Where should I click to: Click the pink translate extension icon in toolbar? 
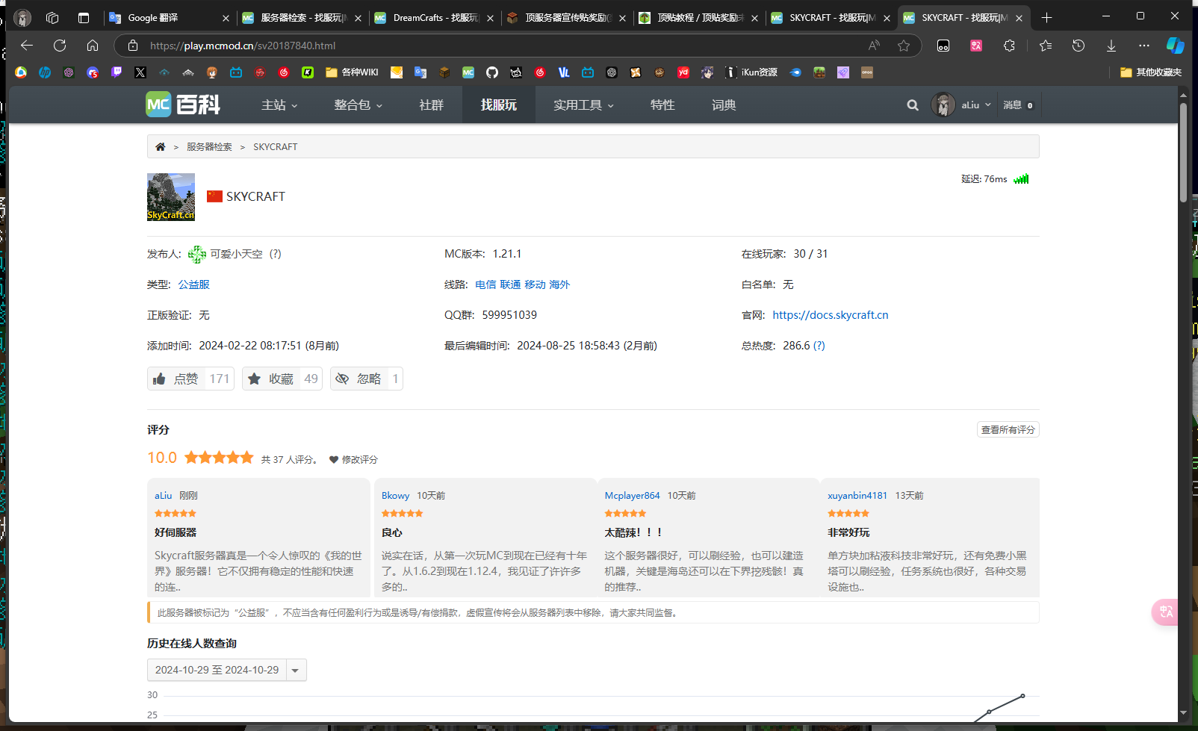point(976,46)
